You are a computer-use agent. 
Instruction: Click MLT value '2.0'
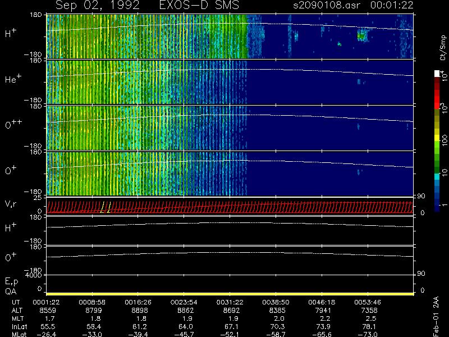[x=279, y=318]
